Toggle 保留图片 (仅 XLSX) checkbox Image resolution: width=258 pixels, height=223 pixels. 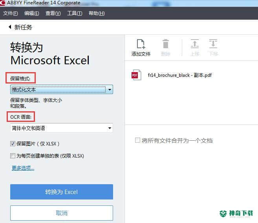tap(13, 144)
